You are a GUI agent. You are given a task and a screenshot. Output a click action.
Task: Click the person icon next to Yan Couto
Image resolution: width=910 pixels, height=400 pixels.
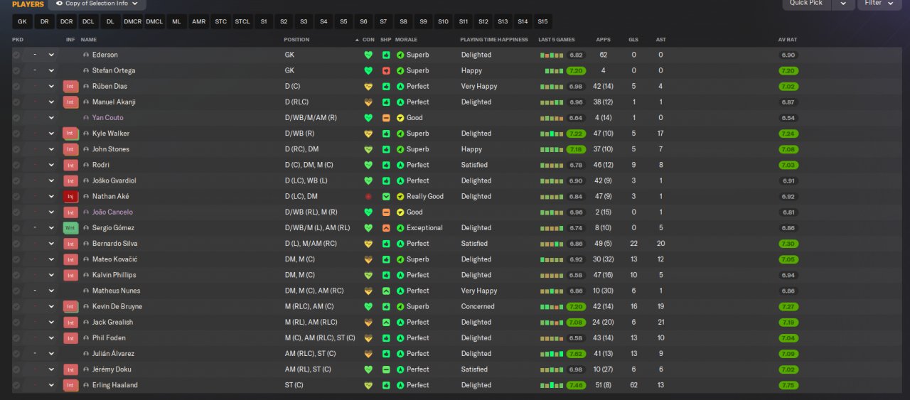click(86, 118)
